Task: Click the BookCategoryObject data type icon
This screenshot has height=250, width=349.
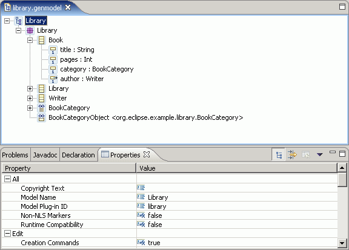Action: (x=41, y=117)
